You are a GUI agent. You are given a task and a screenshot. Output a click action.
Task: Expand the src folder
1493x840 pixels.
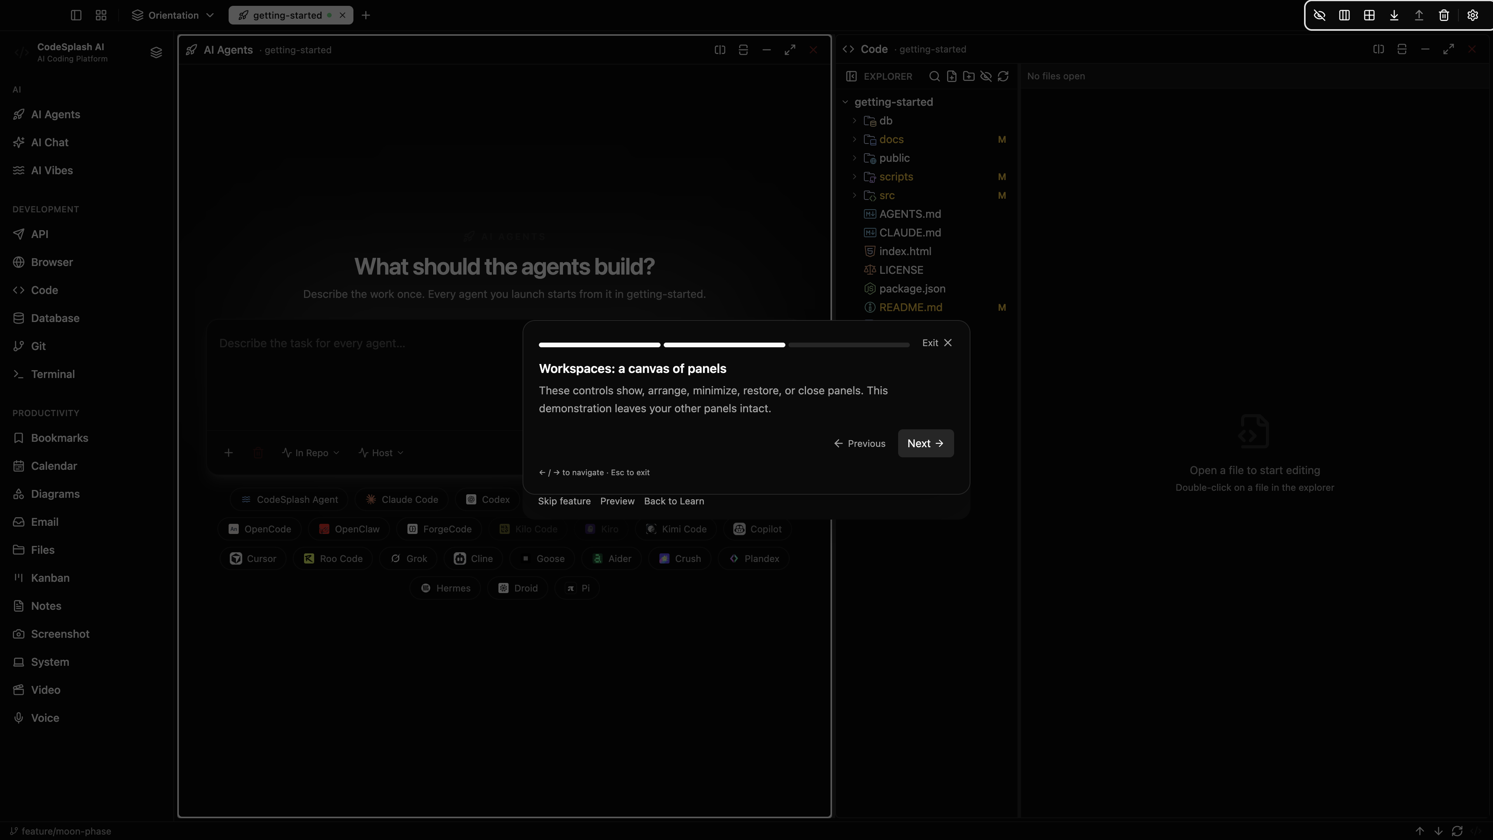pos(854,195)
